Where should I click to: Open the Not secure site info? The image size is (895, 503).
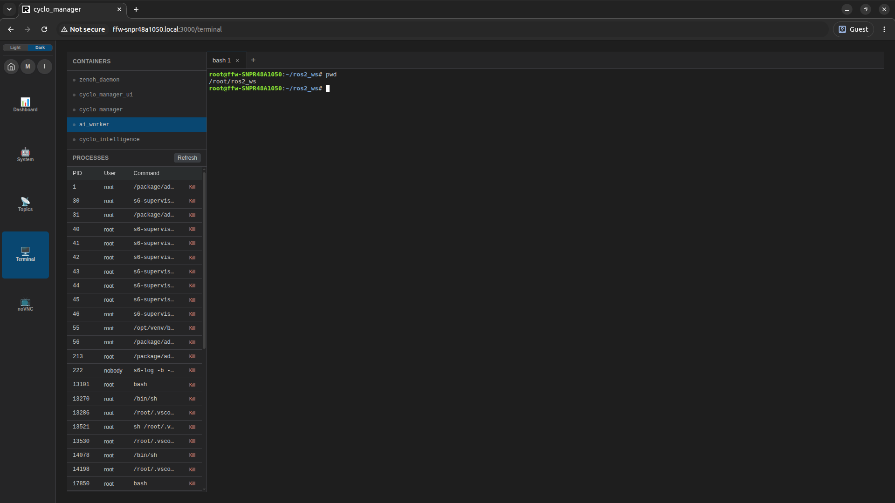pos(83,29)
